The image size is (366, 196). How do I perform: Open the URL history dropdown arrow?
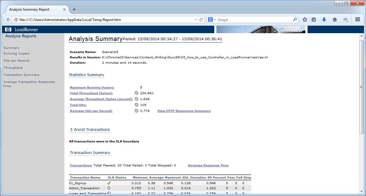(196, 20)
